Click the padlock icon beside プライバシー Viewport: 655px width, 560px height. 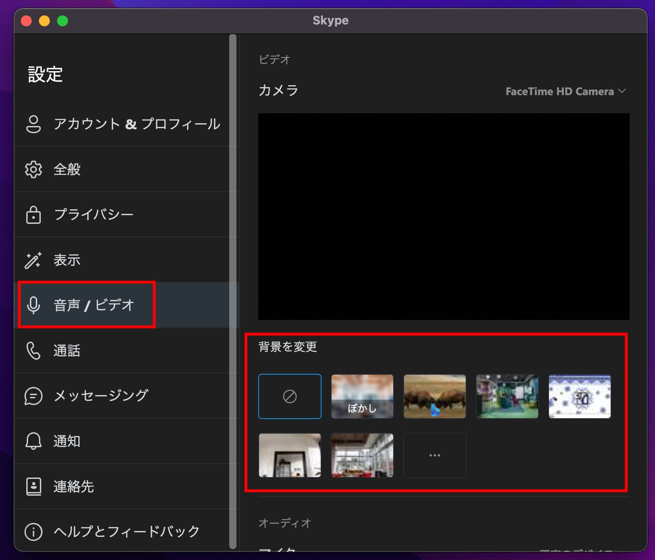34,215
